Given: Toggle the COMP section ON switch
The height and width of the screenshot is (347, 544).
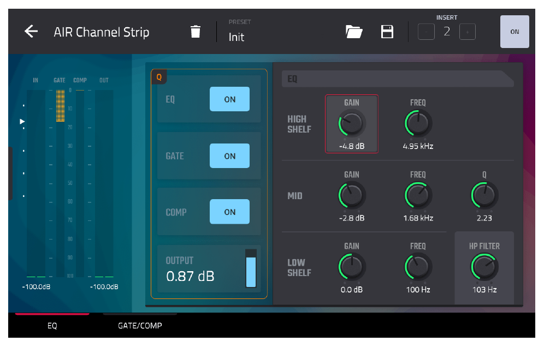Looking at the screenshot, I should tap(229, 212).
